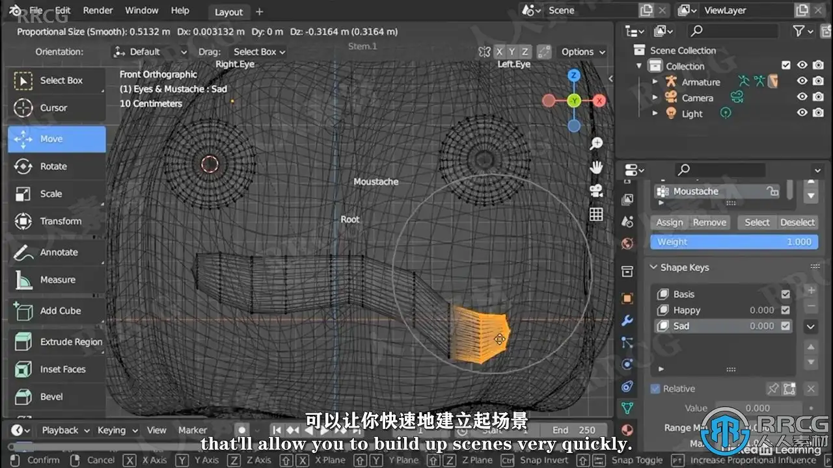Activate the Transform tool
This screenshot has height=468, width=833.
click(57, 221)
